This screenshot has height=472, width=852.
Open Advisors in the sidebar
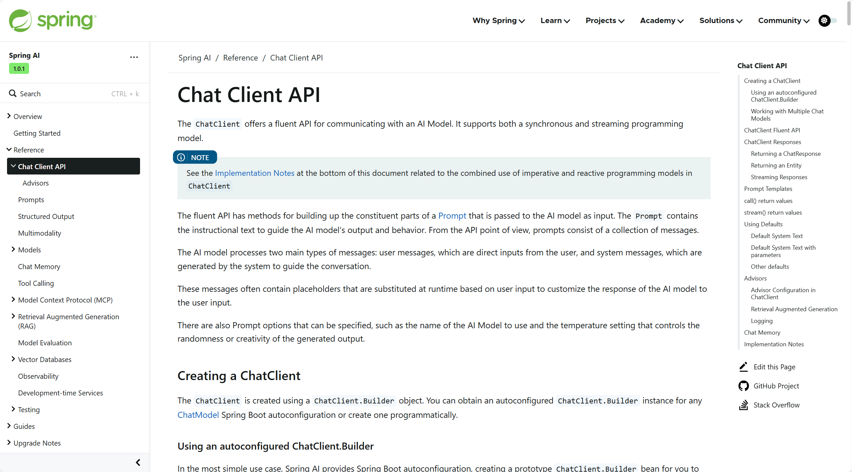[x=36, y=183]
